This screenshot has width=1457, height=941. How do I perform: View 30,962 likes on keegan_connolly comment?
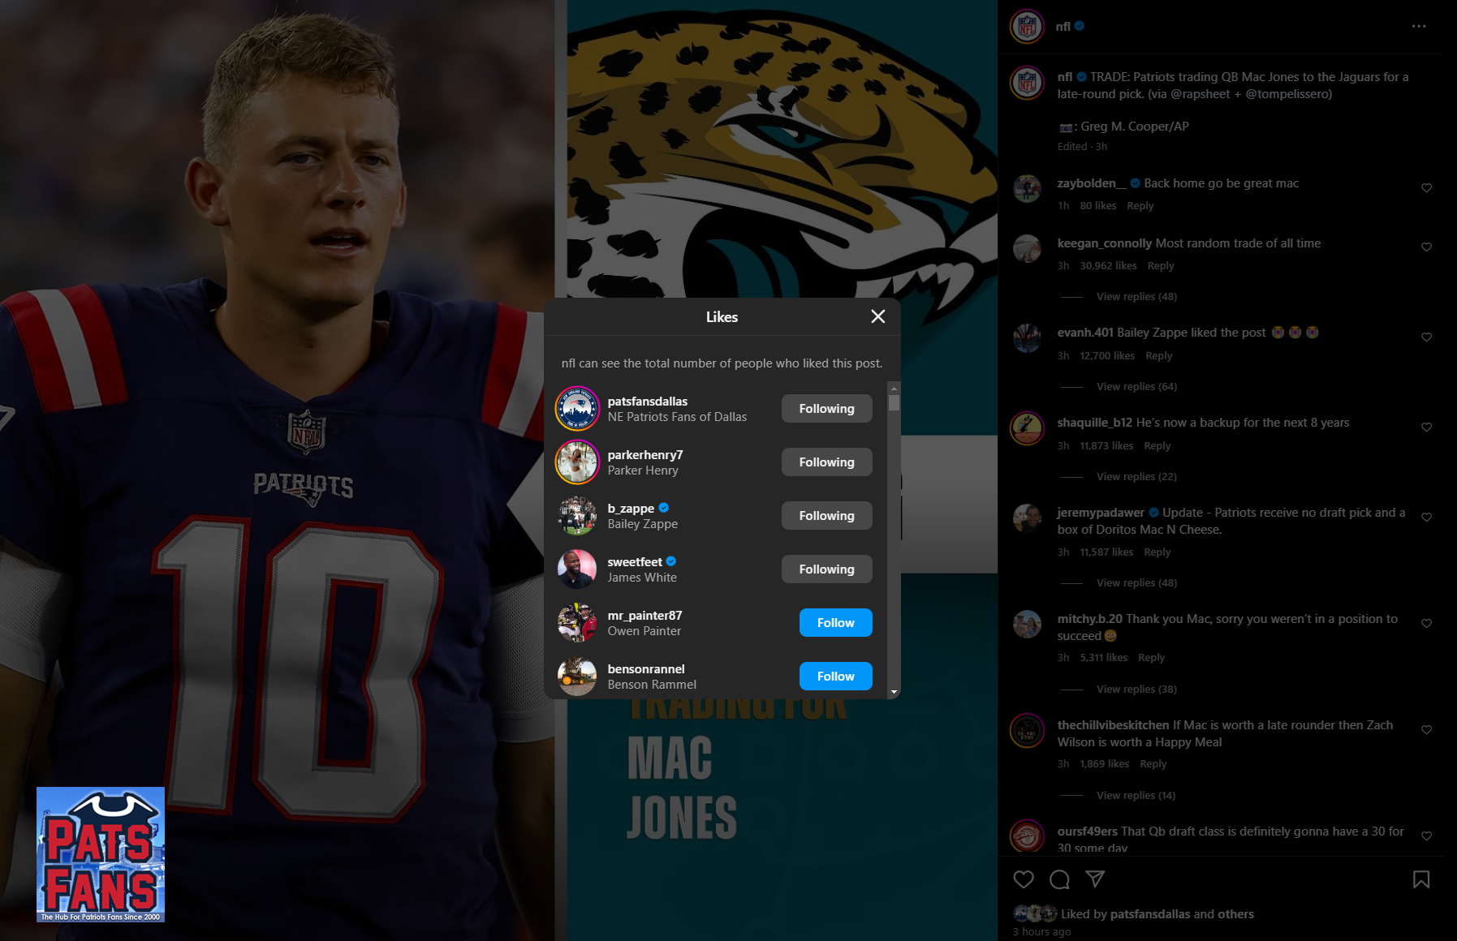[x=1108, y=265]
